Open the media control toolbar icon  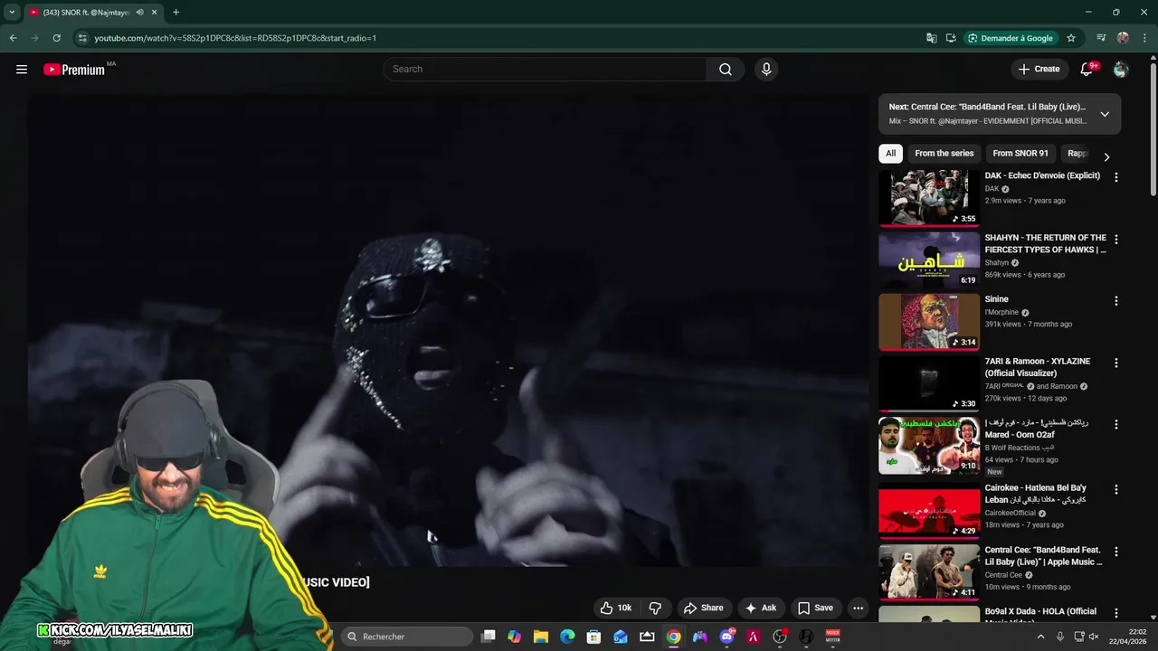click(1101, 38)
